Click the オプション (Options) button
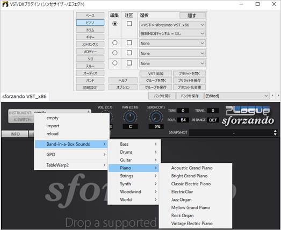 (x=123, y=87)
